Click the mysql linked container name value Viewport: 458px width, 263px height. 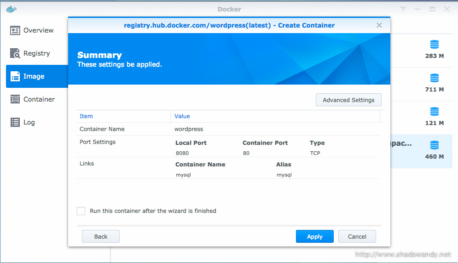click(184, 175)
